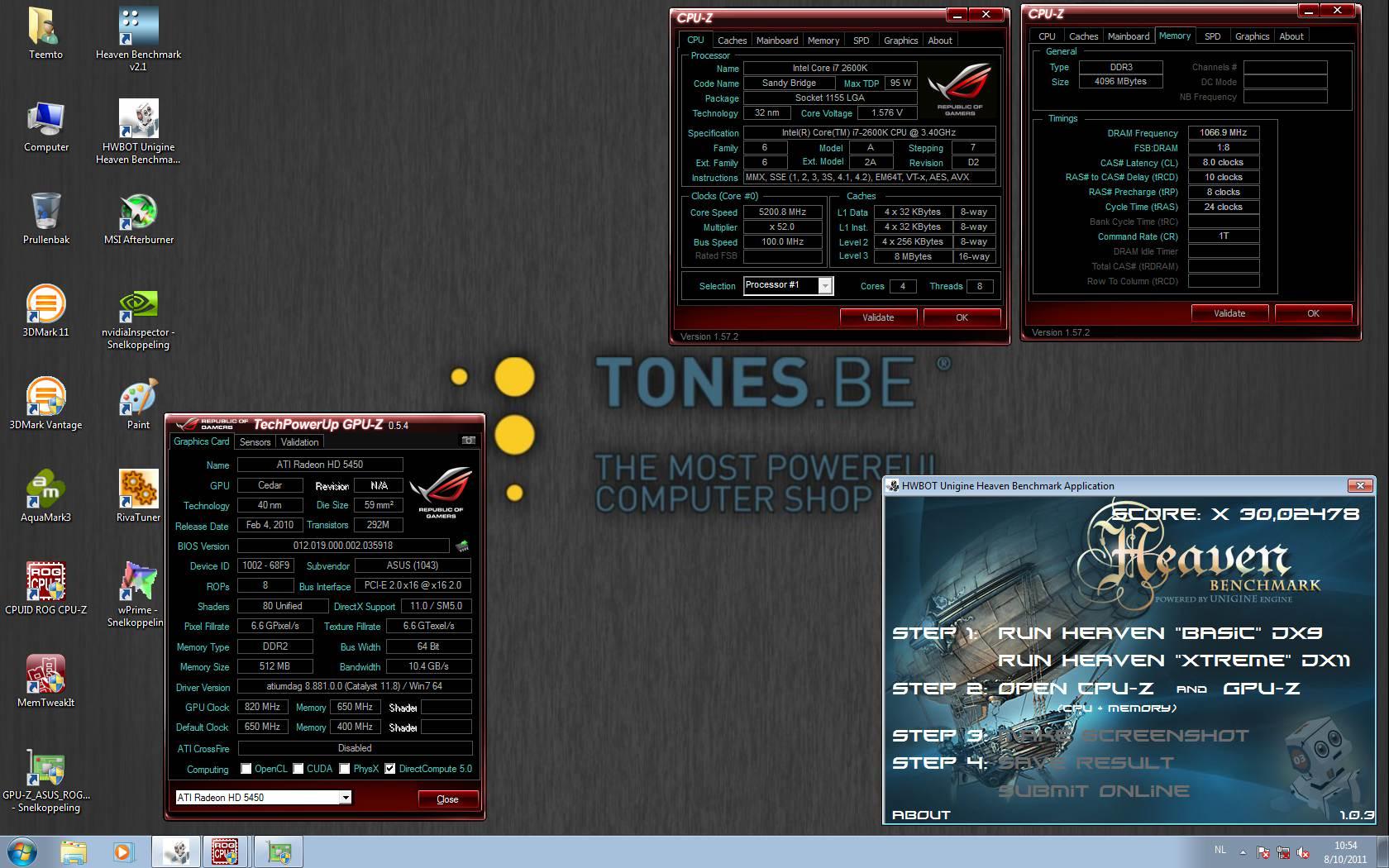Toggle OpenCL checkbox in GPU-Z
The image size is (1389, 868).
pos(246,769)
